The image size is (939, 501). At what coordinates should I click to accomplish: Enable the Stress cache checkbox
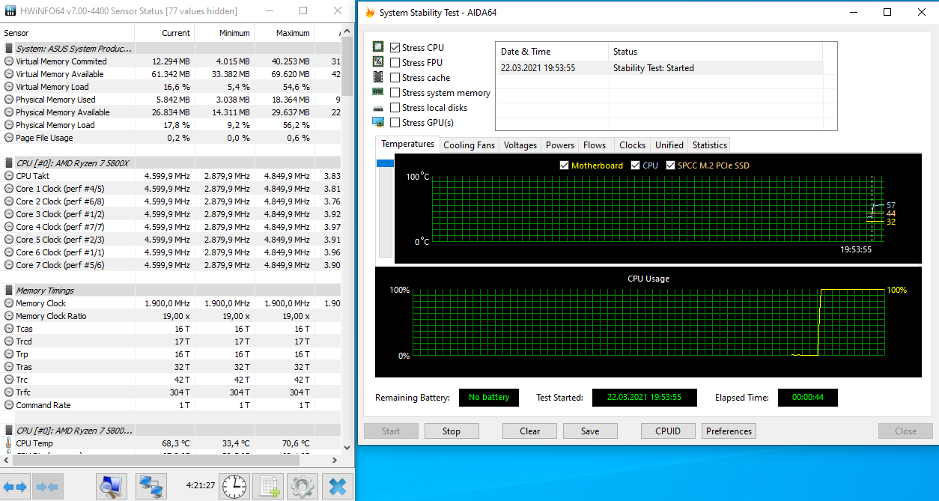[395, 77]
